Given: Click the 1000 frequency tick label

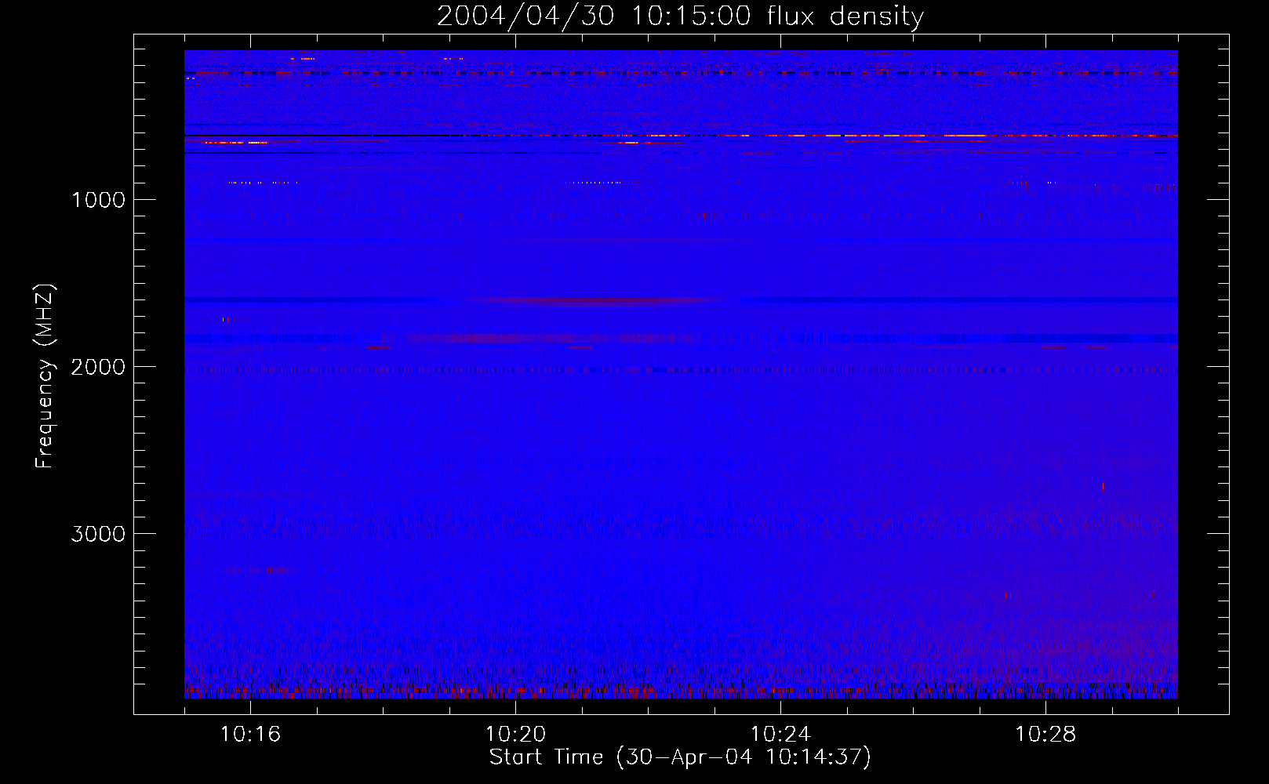Looking at the screenshot, I should pyautogui.click(x=98, y=200).
